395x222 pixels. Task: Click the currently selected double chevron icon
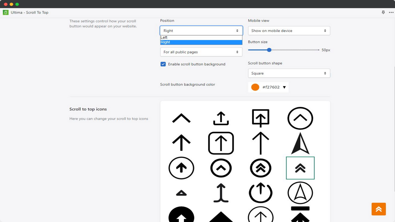300,168
